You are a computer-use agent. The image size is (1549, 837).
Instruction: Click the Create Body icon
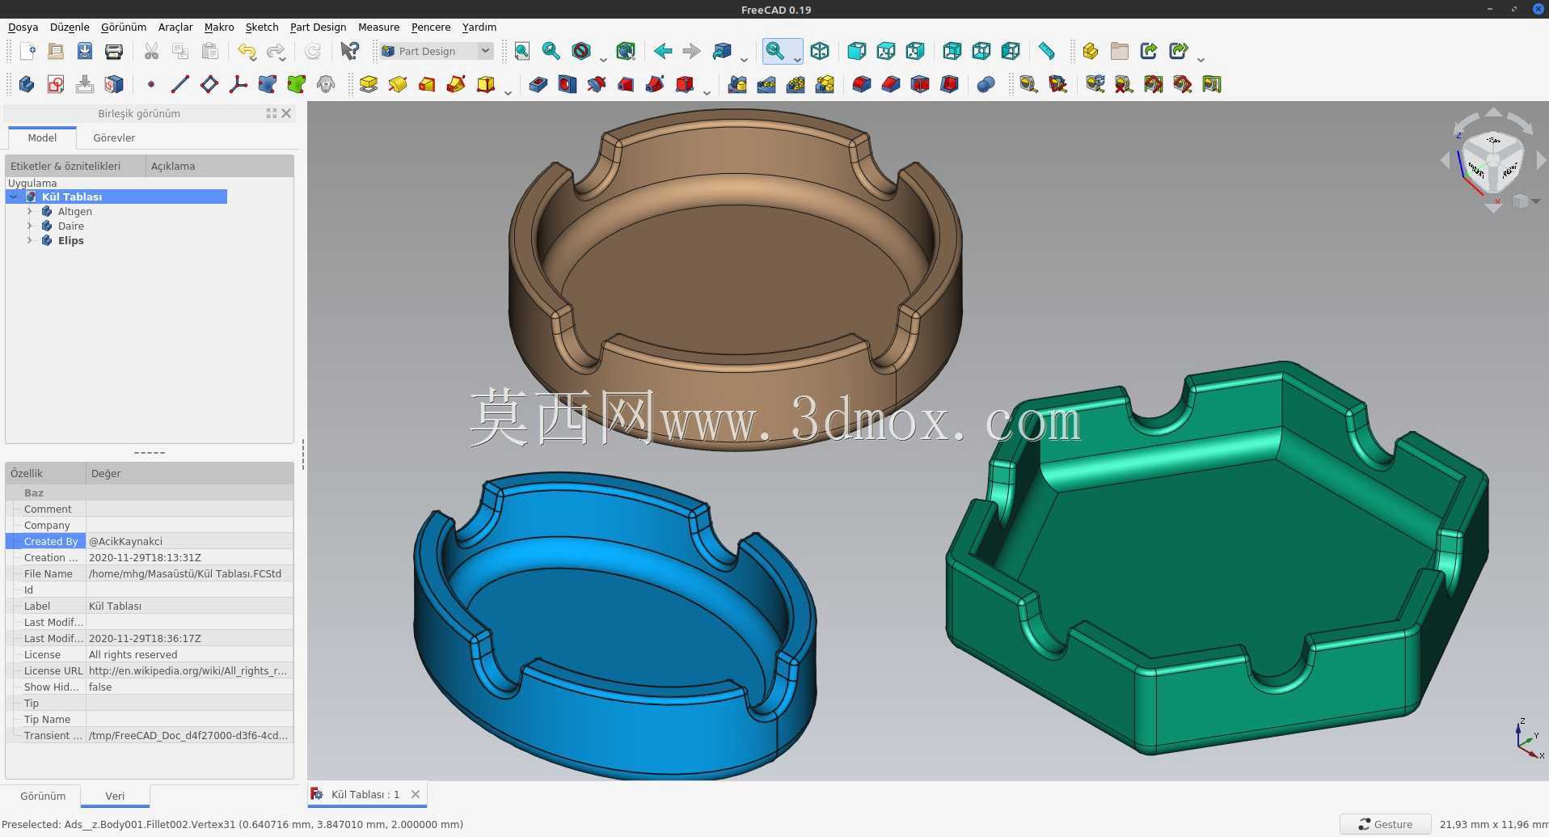point(27,84)
